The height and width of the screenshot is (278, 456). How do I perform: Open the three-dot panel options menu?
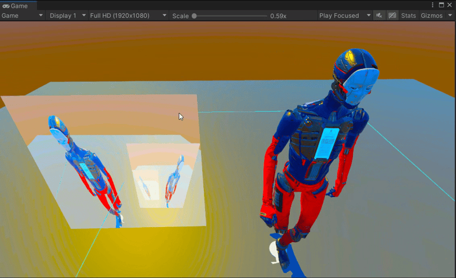point(433,5)
